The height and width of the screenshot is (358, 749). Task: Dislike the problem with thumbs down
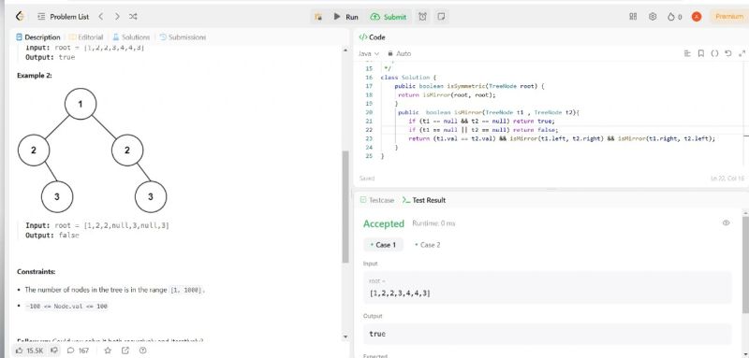tap(54, 351)
